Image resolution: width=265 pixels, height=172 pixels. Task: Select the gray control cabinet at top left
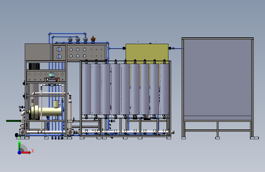(x=38, y=52)
